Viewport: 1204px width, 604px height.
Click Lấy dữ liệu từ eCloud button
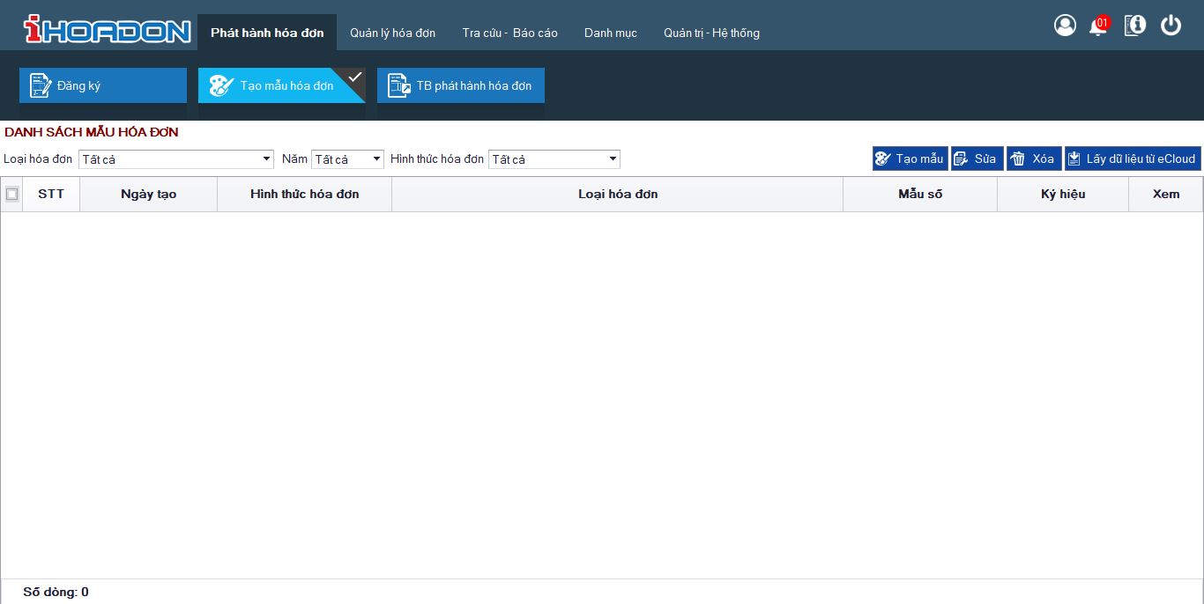click(x=1132, y=158)
